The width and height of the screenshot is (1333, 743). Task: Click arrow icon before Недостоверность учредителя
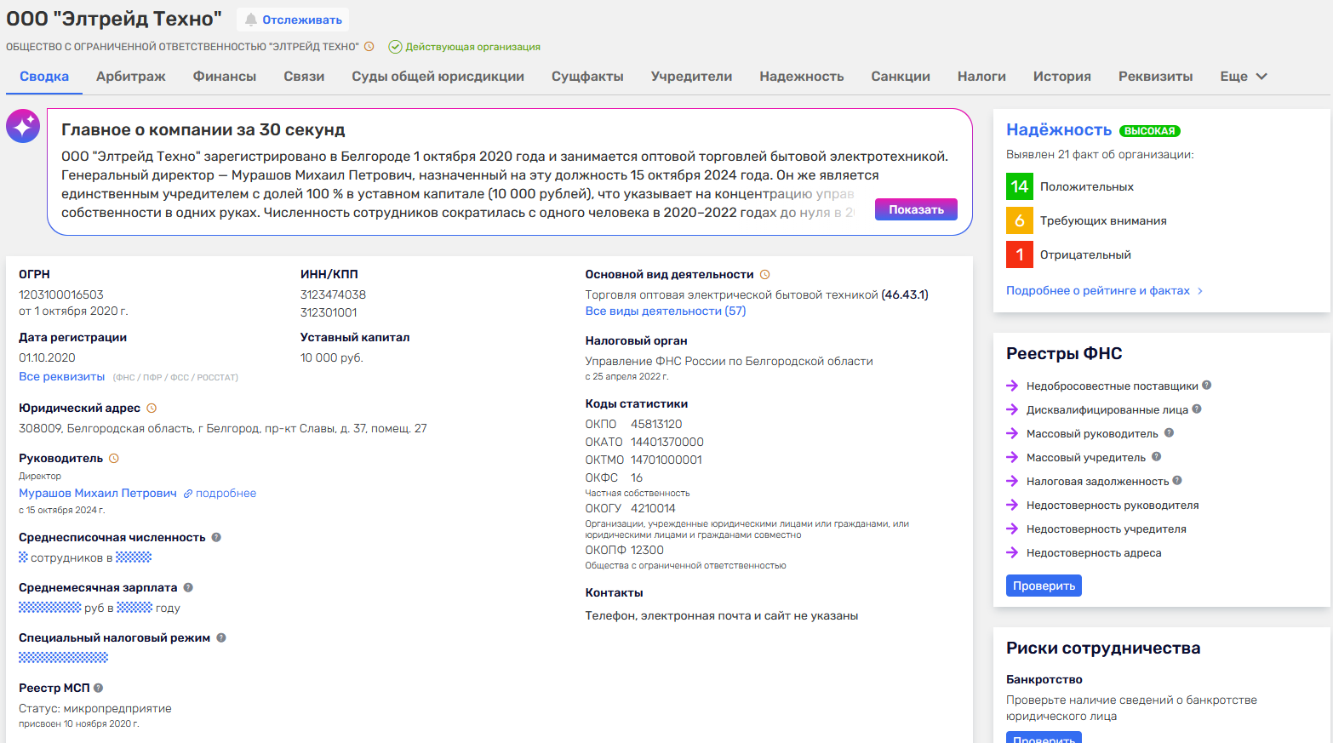[x=1012, y=529]
